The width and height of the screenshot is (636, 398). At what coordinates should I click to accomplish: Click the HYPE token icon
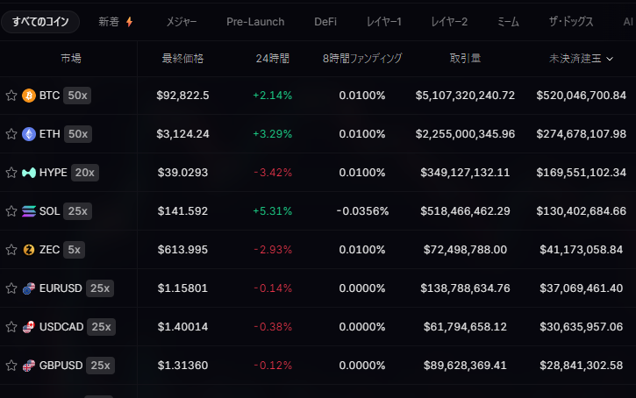click(x=28, y=173)
